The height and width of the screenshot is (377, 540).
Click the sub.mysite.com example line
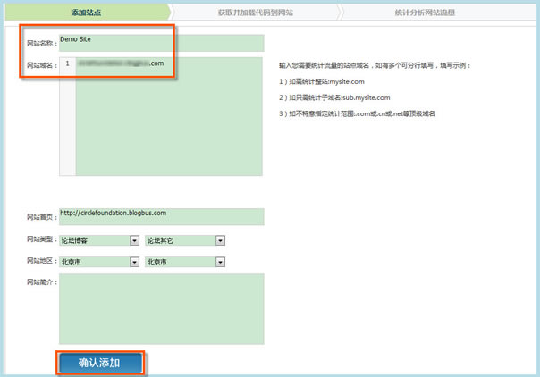[x=335, y=97]
